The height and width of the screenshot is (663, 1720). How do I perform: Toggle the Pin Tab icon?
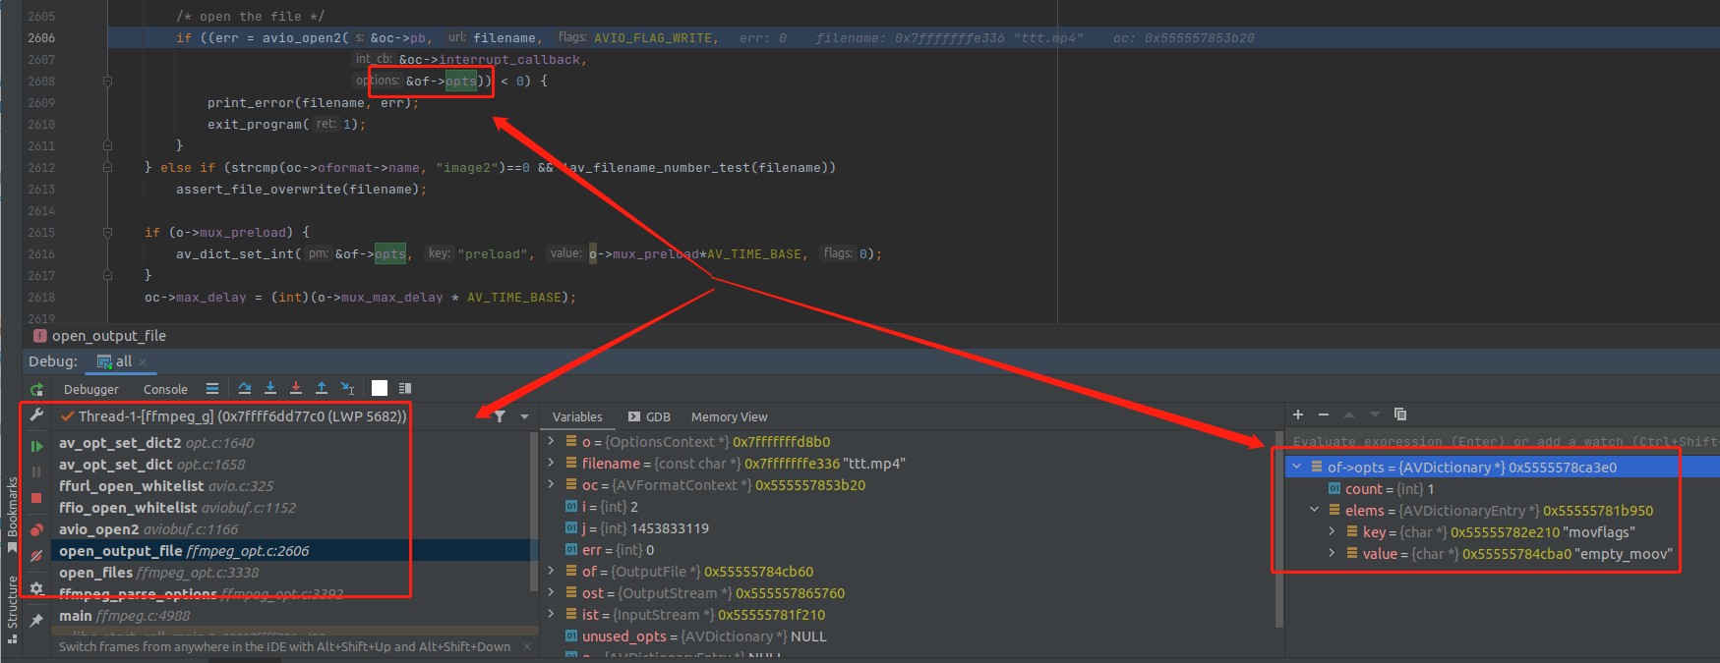click(36, 620)
